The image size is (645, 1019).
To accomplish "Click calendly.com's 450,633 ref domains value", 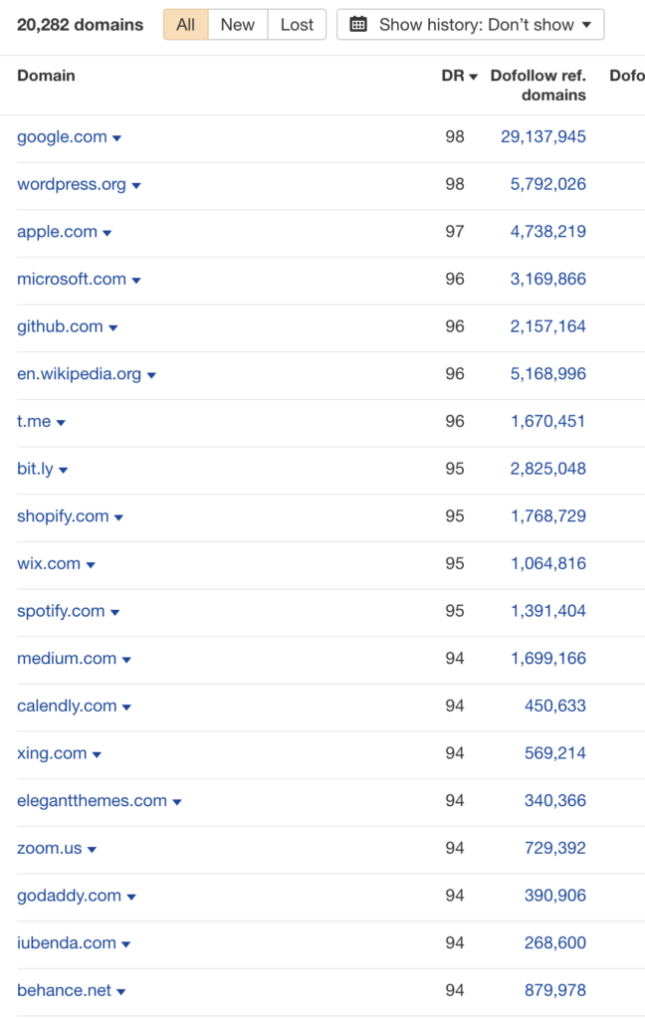I will 555,707.
